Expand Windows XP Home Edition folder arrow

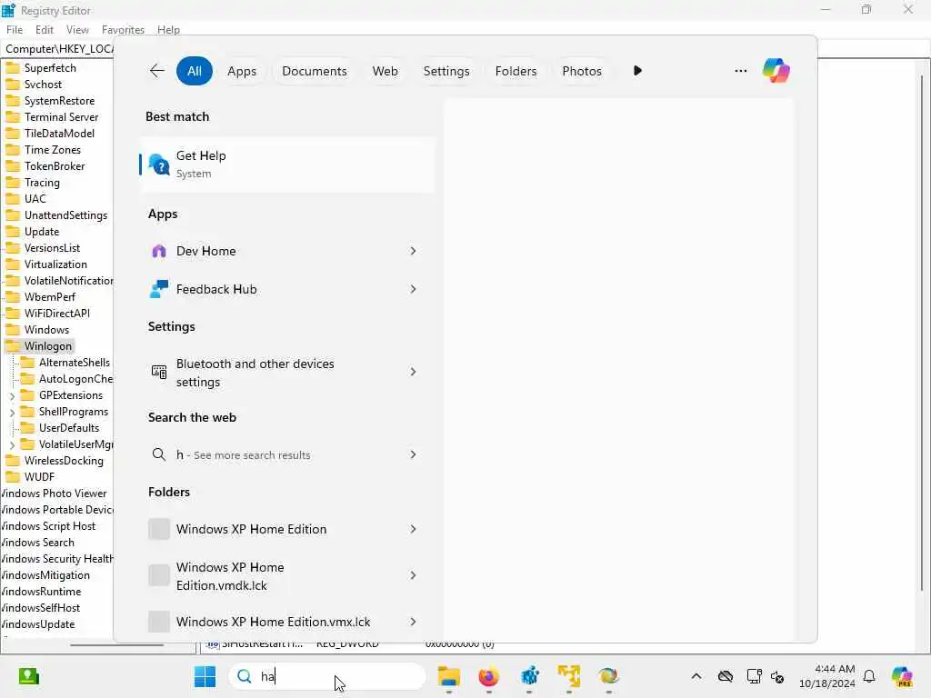(x=414, y=529)
